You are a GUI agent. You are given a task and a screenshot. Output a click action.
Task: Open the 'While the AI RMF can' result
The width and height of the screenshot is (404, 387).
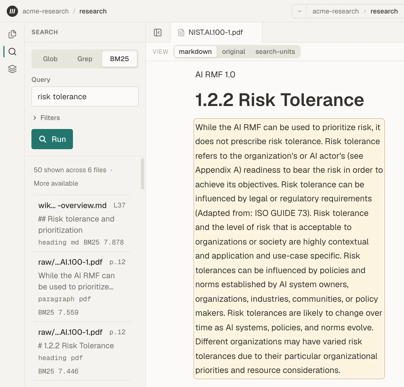click(82, 287)
